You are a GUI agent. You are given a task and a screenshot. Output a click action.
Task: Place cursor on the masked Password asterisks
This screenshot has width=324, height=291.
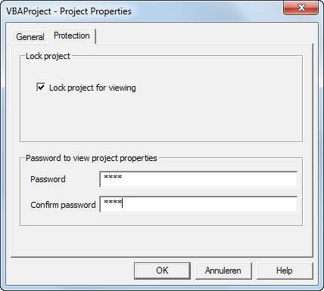click(113, 177)
